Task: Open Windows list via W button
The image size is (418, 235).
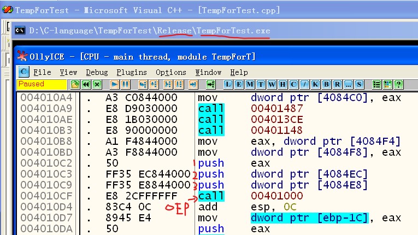Action: pyautogui.click(x=270, y=84)
